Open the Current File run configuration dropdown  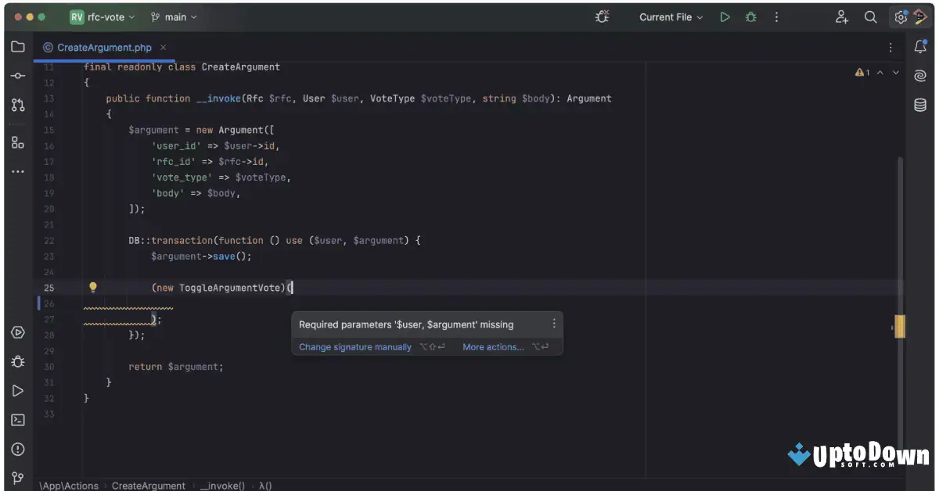[x=670, y=16]
